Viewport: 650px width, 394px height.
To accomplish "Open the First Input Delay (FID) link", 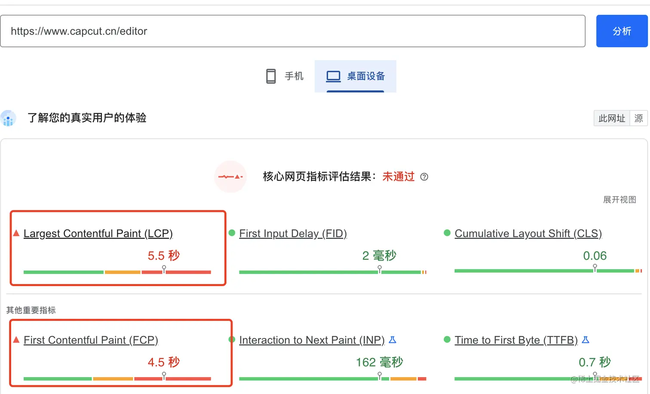I will pyautogui.click(x=293, y=233).
